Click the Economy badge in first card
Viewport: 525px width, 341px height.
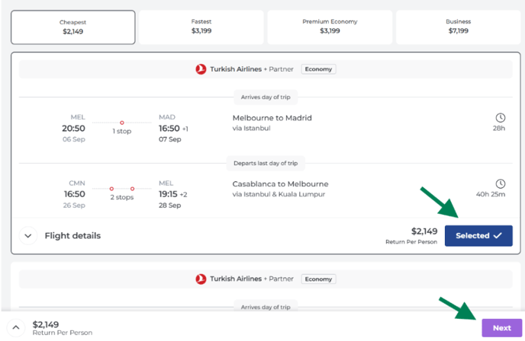318,69
